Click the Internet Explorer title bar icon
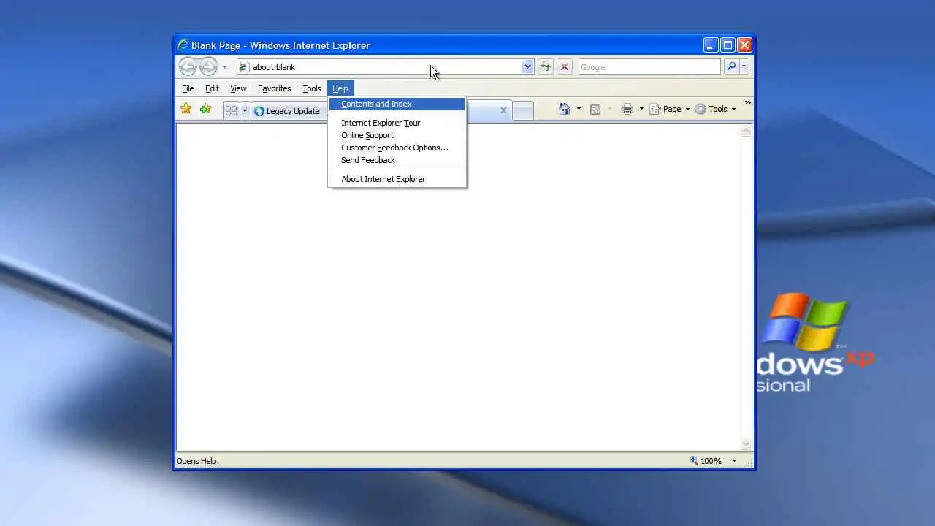This screenshot has width=935, height=526. (x=183, y=45)
